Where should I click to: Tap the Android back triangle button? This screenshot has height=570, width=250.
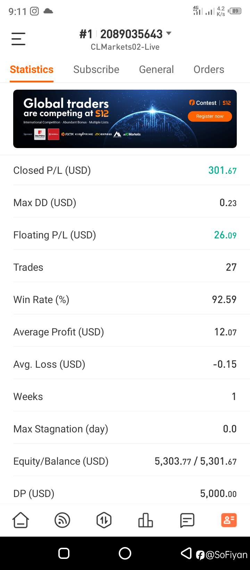[x=186, y=553]
